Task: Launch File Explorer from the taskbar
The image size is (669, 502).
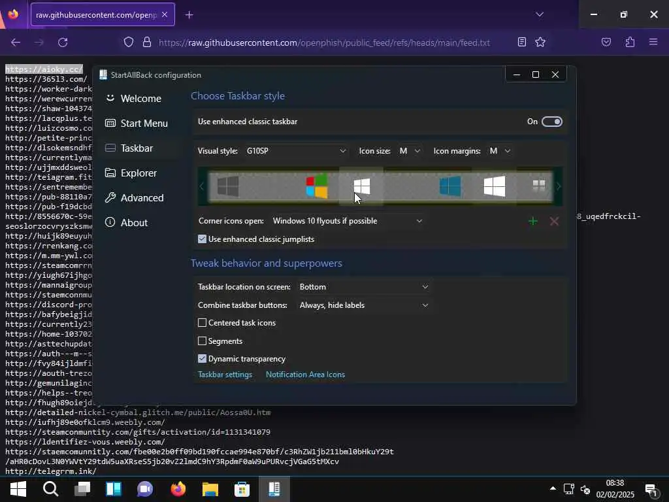Action: pyautogui.click(x=210, y=489)
